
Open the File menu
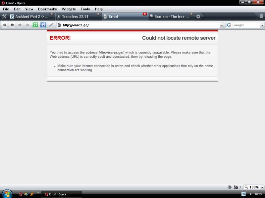tap(6, 9)
